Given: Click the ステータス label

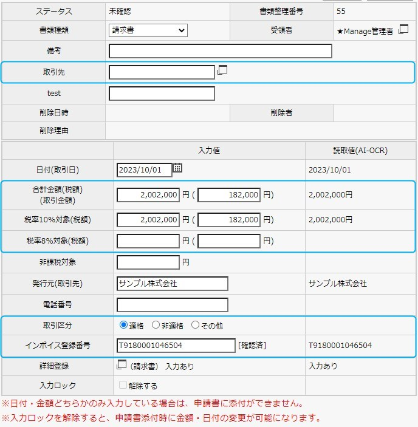Looking at the screenshot, I should point(53,12).
